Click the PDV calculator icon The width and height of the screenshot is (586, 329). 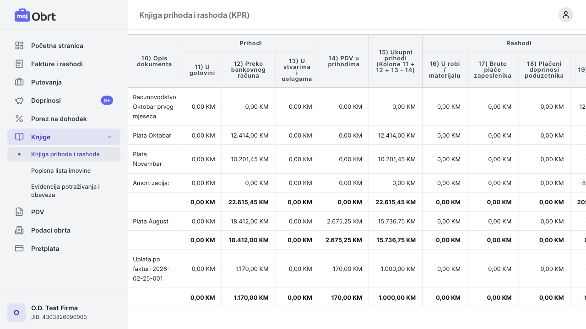(x=19, y=212)
